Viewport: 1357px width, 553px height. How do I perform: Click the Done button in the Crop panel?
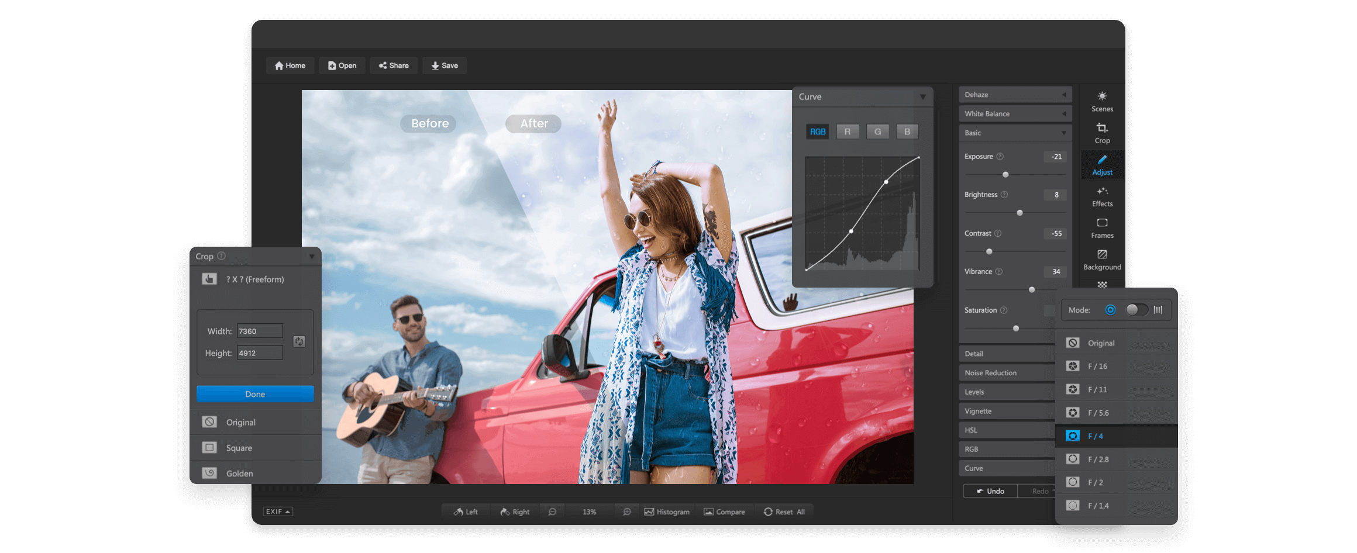pyautogui.click(x=255, y=393)
